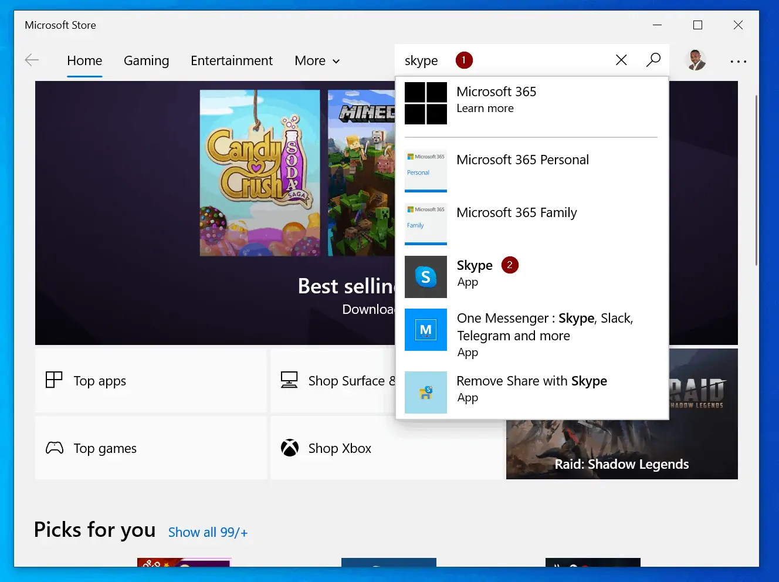Screen dimensions: 779x582
Task: Click Microsoft 365 Personal product icon
Action: (426, 171)
